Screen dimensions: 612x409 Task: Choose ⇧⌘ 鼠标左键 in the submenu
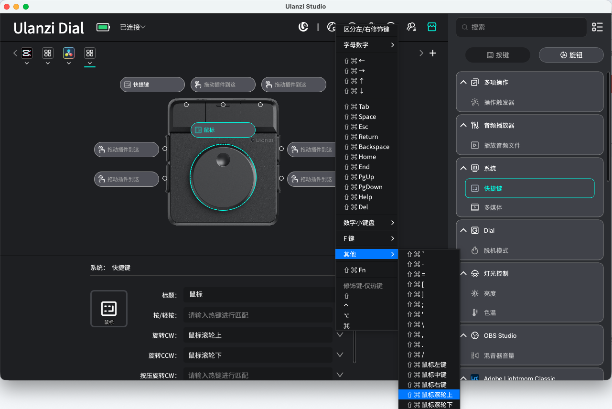click(429, 365)
